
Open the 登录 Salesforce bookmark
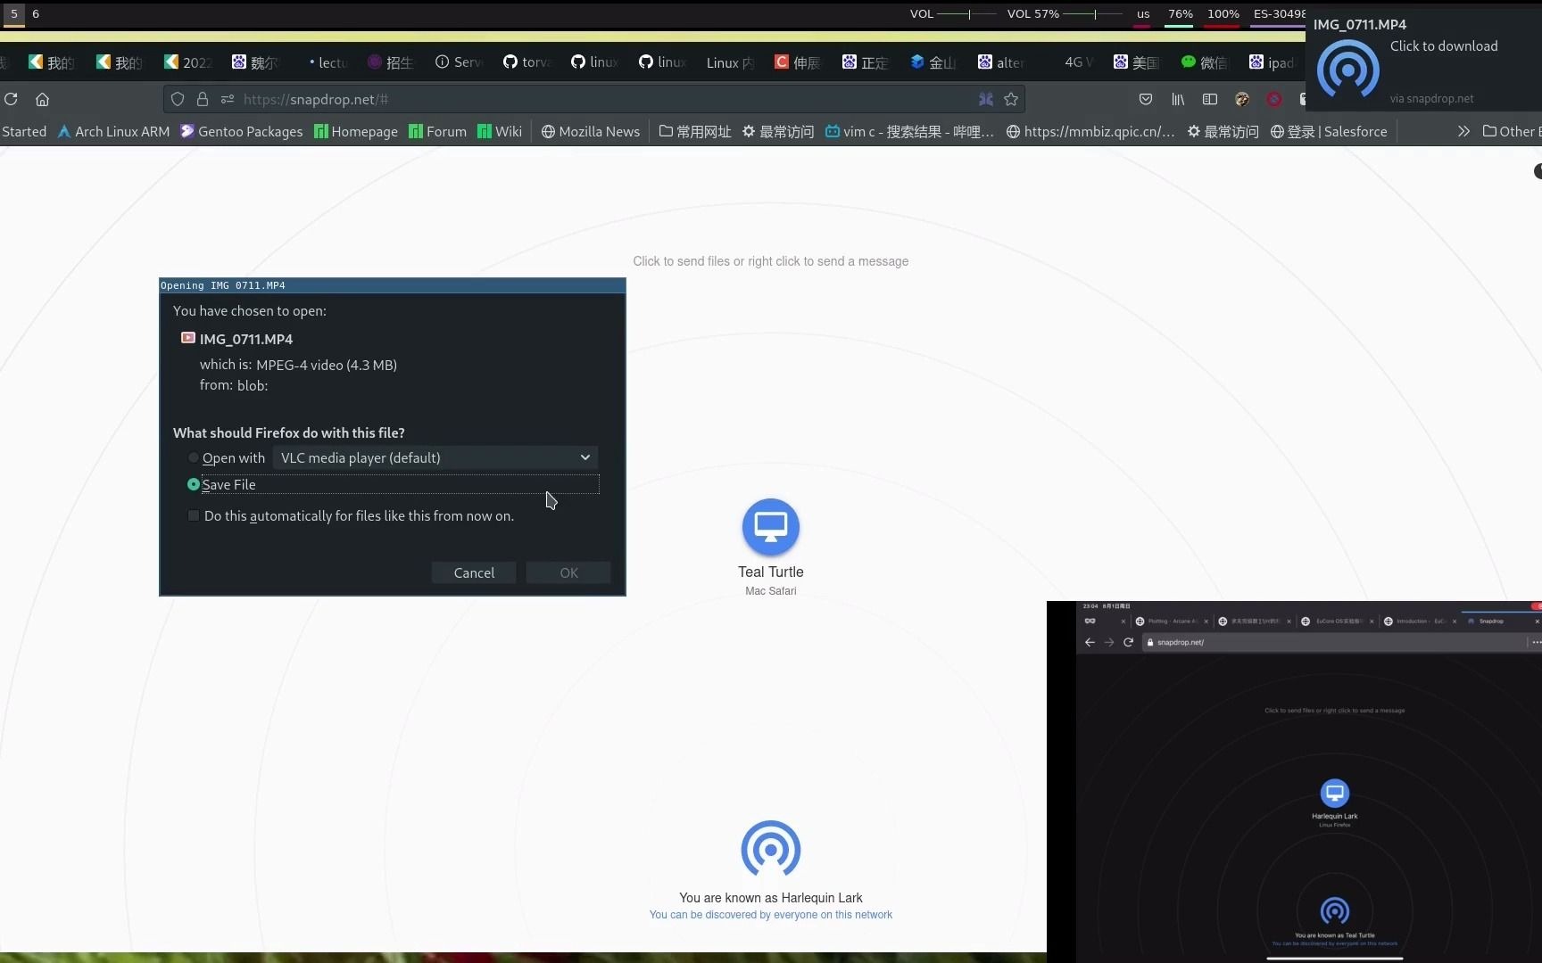1329,131
